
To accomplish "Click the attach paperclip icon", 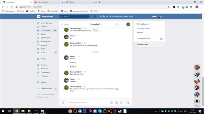I will [x=63, y=102].
